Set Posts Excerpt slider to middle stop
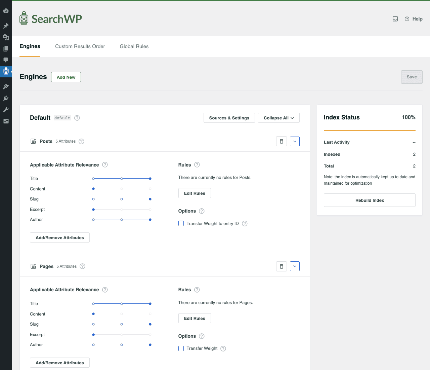Viewport: 430px width, 370px height. click(x=122, y=210)
